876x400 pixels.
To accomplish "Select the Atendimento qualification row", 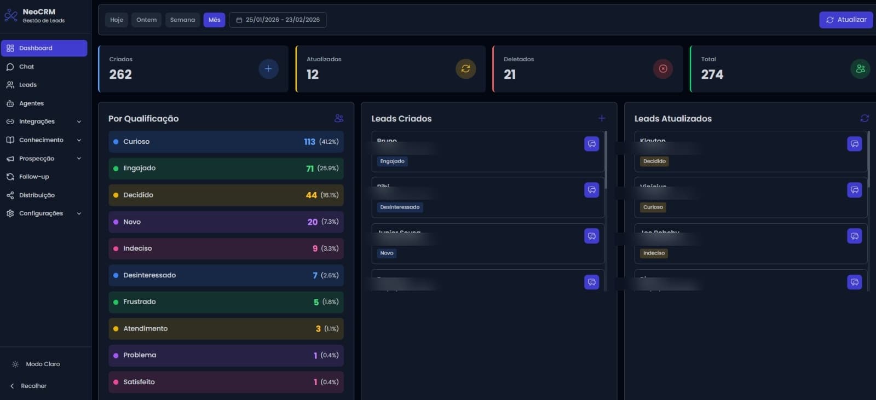I will coord(226,329).
